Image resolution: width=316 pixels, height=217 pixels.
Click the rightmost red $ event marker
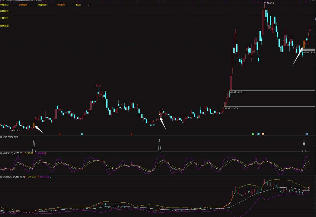pos(131,134)
